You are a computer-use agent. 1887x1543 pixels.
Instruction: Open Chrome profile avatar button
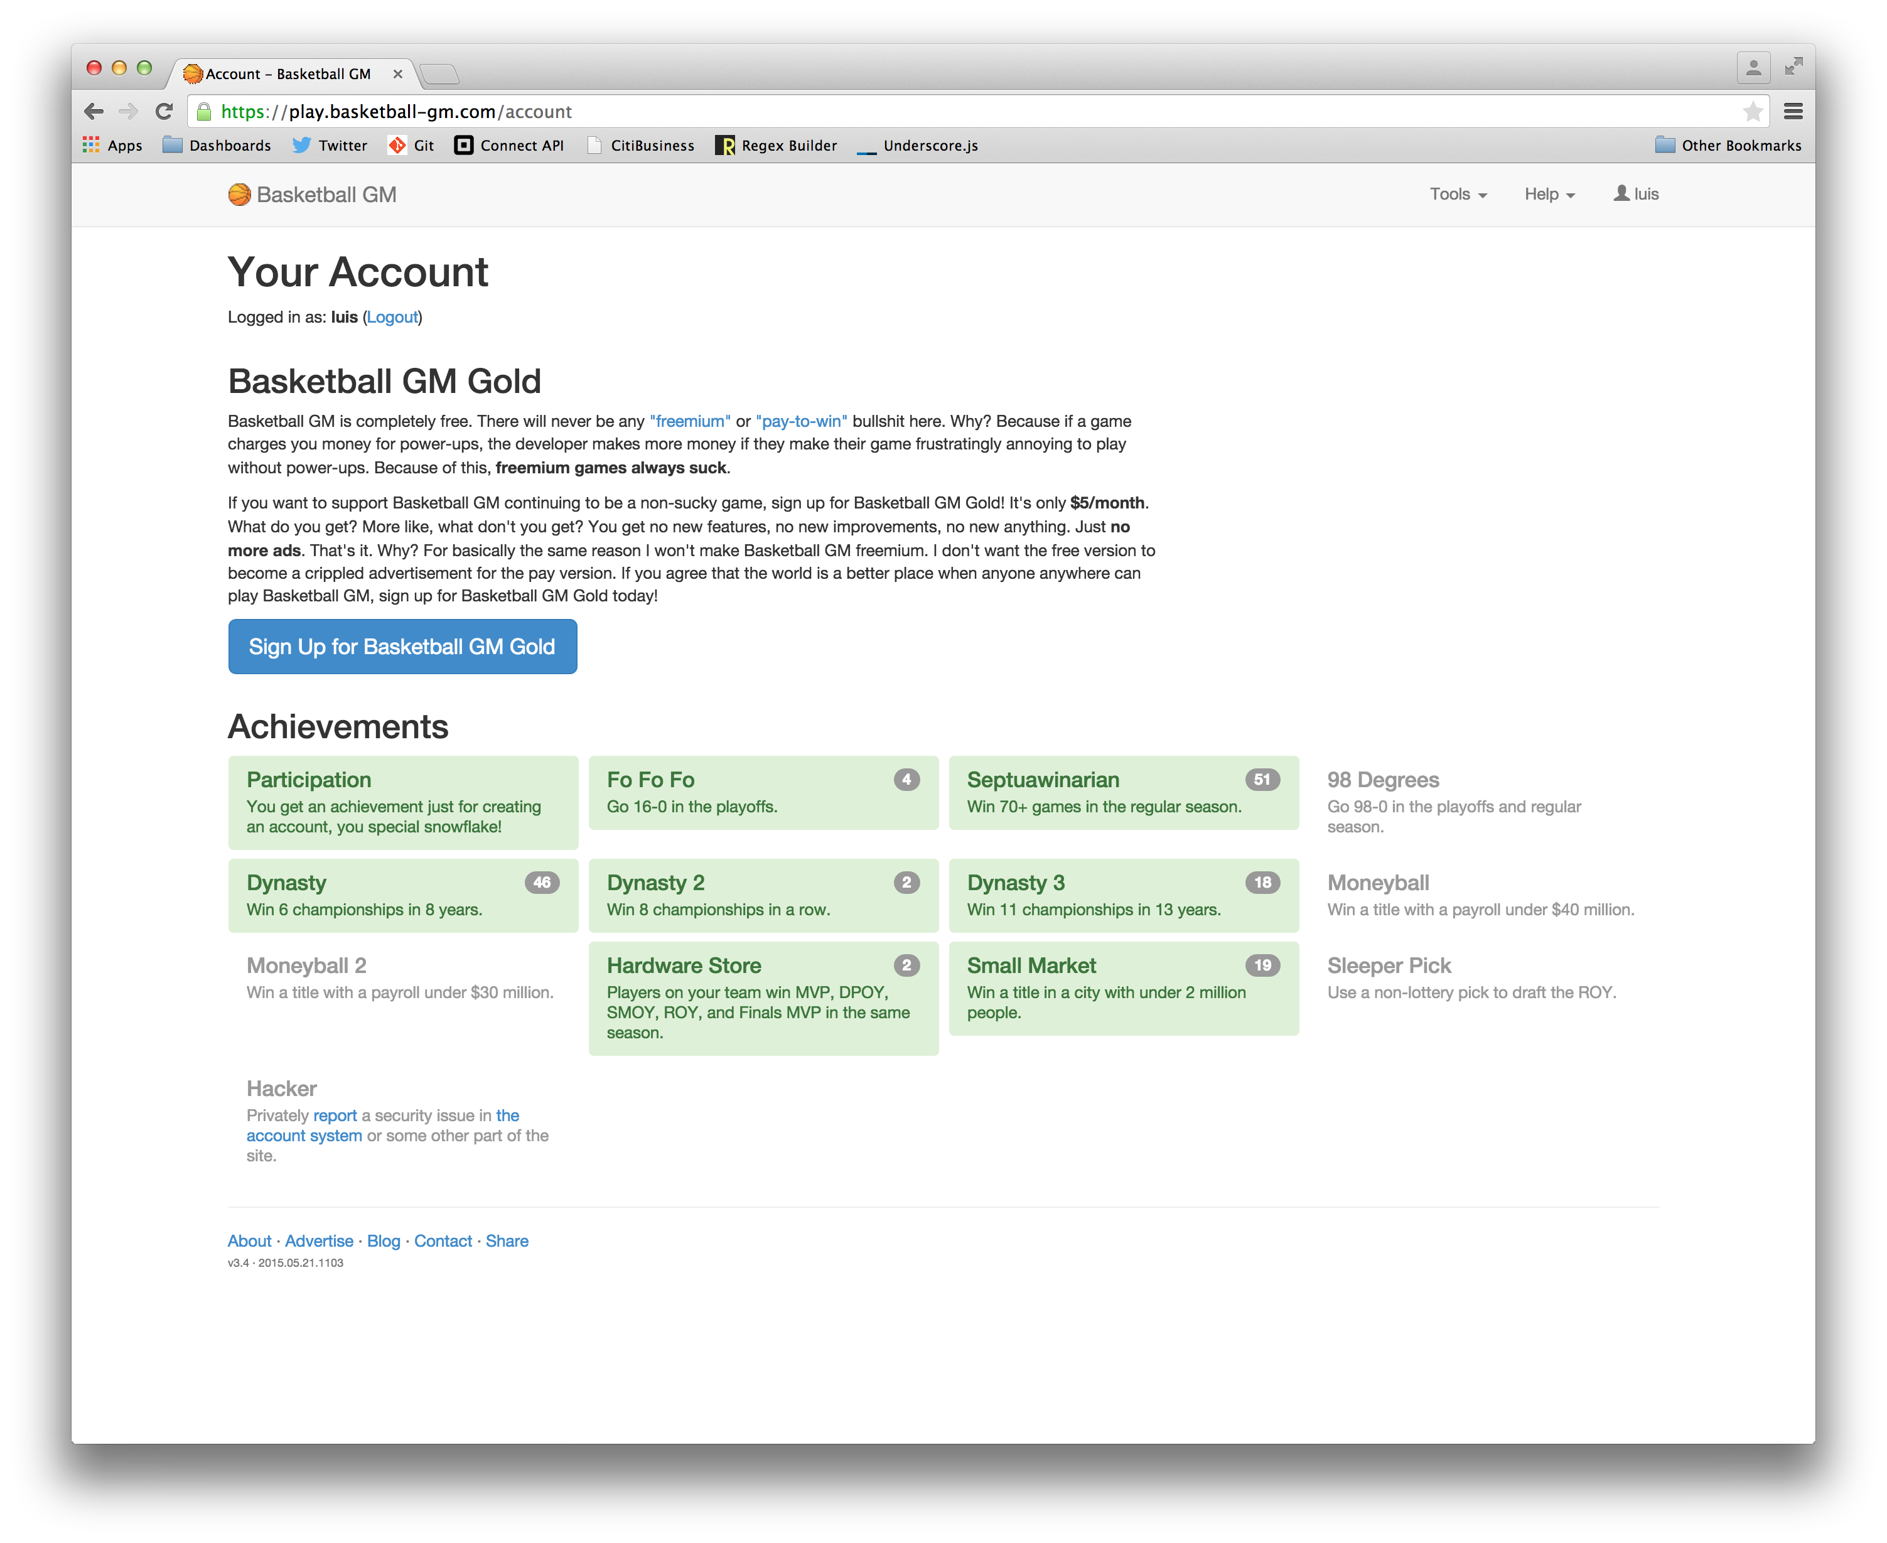click(1753, 68)
